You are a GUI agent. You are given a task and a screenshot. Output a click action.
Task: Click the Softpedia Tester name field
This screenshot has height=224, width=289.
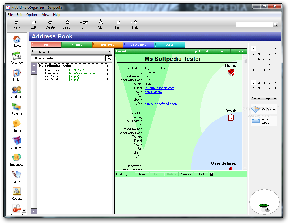(x=67, y=58)
